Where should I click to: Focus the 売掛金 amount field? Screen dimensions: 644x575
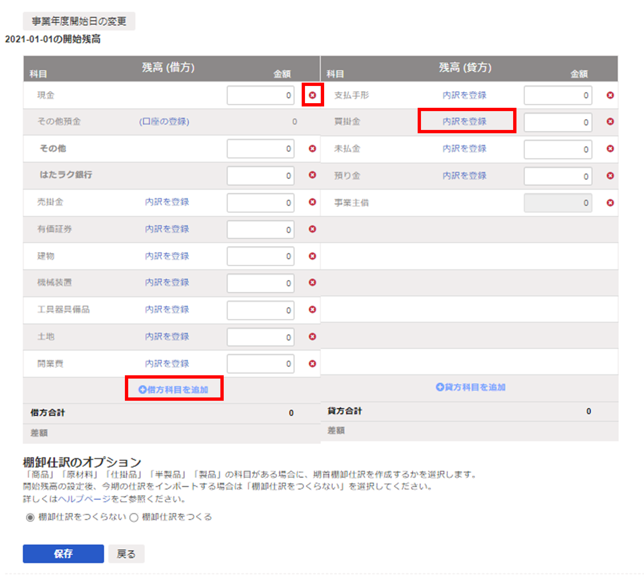point(261,203)
